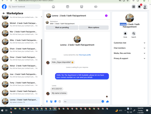Open the Video tab icon
Screen dimensions: 151x114
point(68,7)
